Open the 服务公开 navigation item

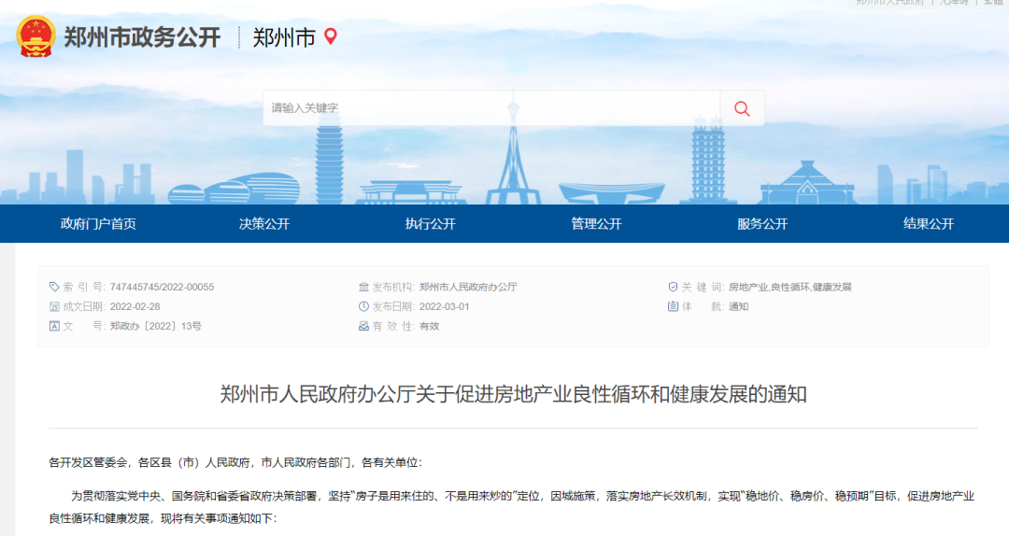click(762, 224)
